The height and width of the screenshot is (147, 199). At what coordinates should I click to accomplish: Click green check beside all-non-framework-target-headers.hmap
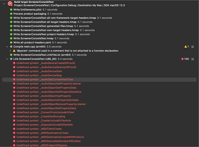click(x=11, y=18)
